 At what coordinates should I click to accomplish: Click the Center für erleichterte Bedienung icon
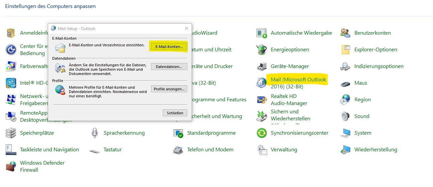point(11,50)
